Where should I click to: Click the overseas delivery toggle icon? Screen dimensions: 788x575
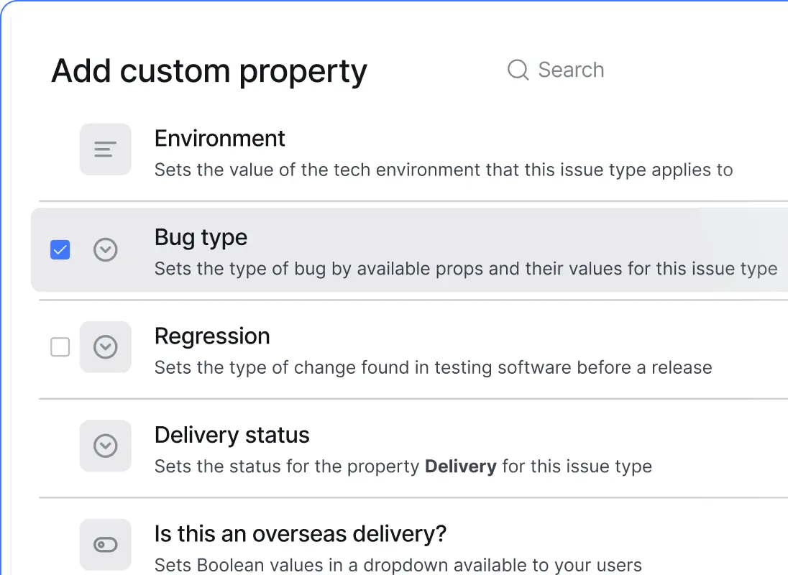click(x=106, y=545)
